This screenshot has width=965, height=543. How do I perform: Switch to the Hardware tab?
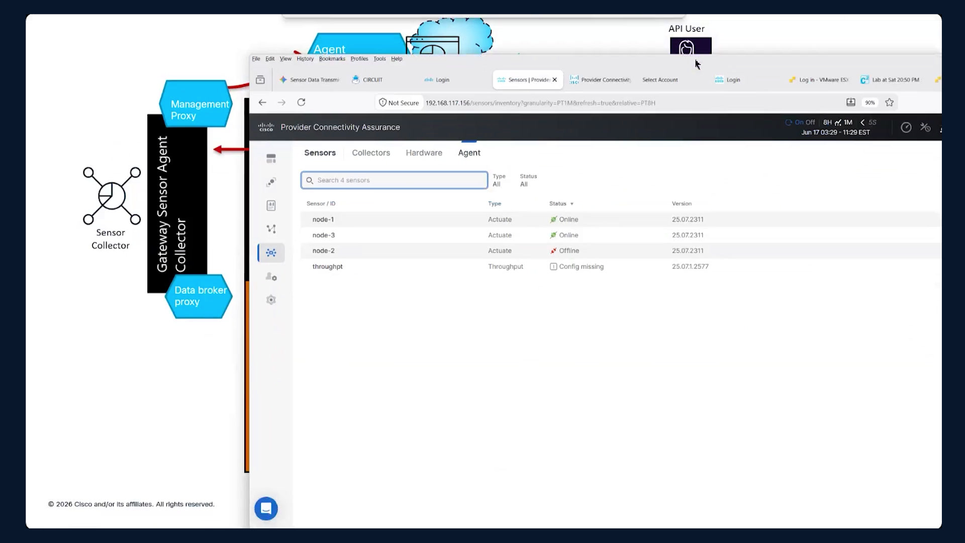click(x=424, y=153)
